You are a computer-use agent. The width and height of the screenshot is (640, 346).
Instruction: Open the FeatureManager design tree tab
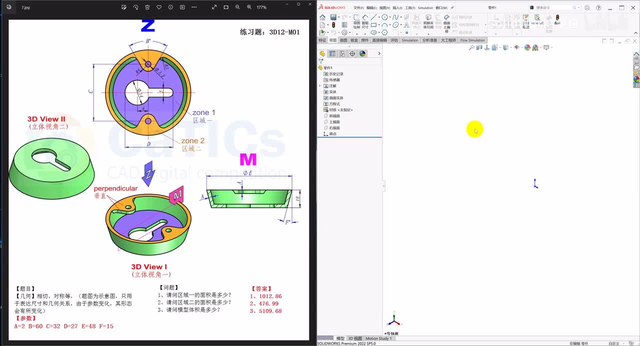coord(322,53)
